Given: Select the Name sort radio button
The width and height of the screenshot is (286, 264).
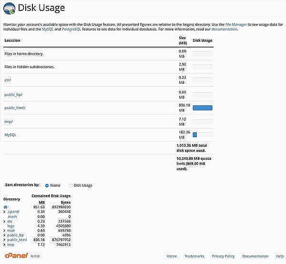Looking at the screenshot, I should (x=47, y=185).
